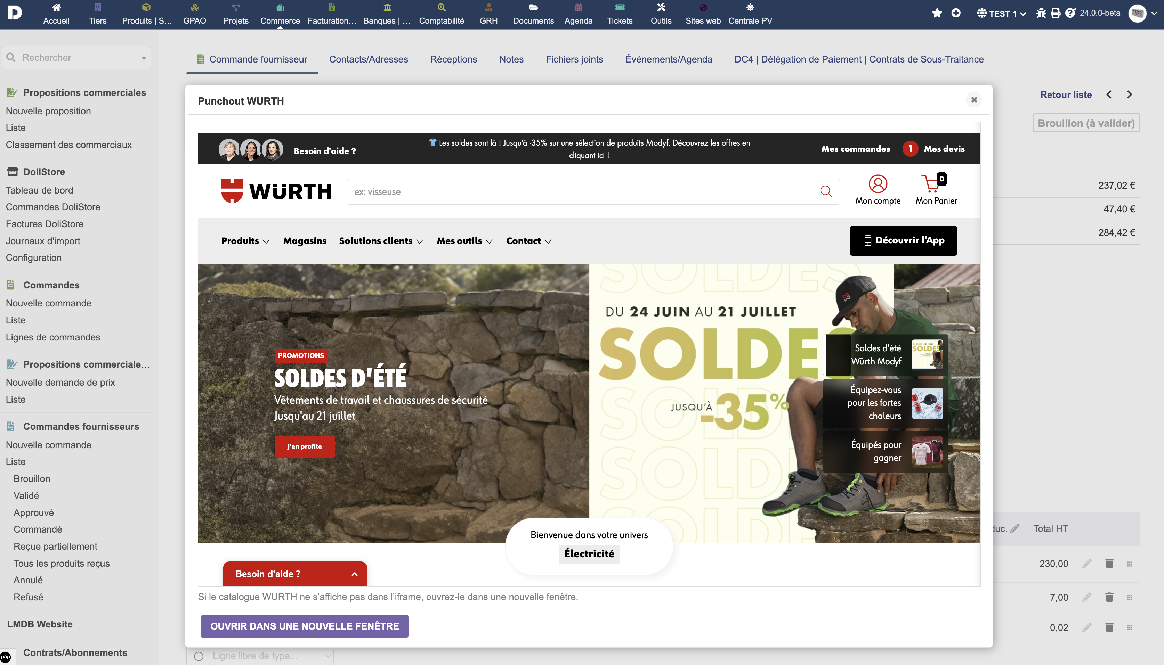Open Mes commandes in Würth header
Screen dimensions: 1164x665
tap(856, 149)
